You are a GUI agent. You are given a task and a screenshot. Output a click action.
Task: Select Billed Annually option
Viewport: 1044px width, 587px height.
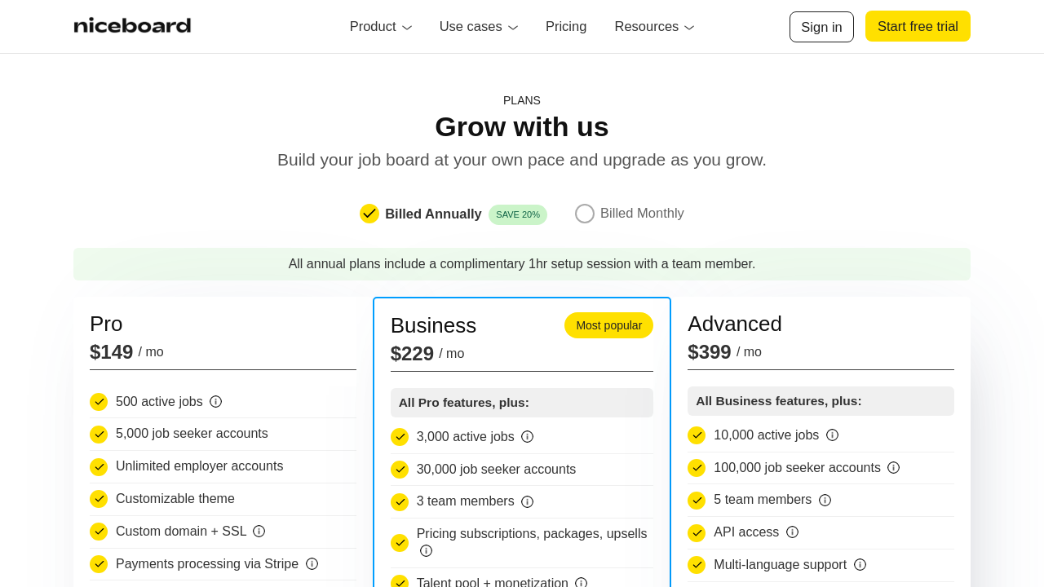369,214
